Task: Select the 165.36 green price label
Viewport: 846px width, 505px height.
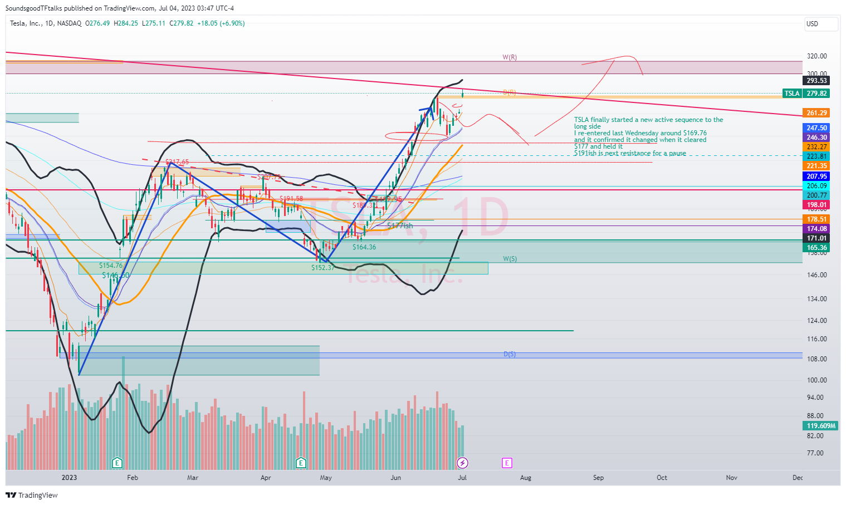Action: pyautogui.click(x=816, y=248)
